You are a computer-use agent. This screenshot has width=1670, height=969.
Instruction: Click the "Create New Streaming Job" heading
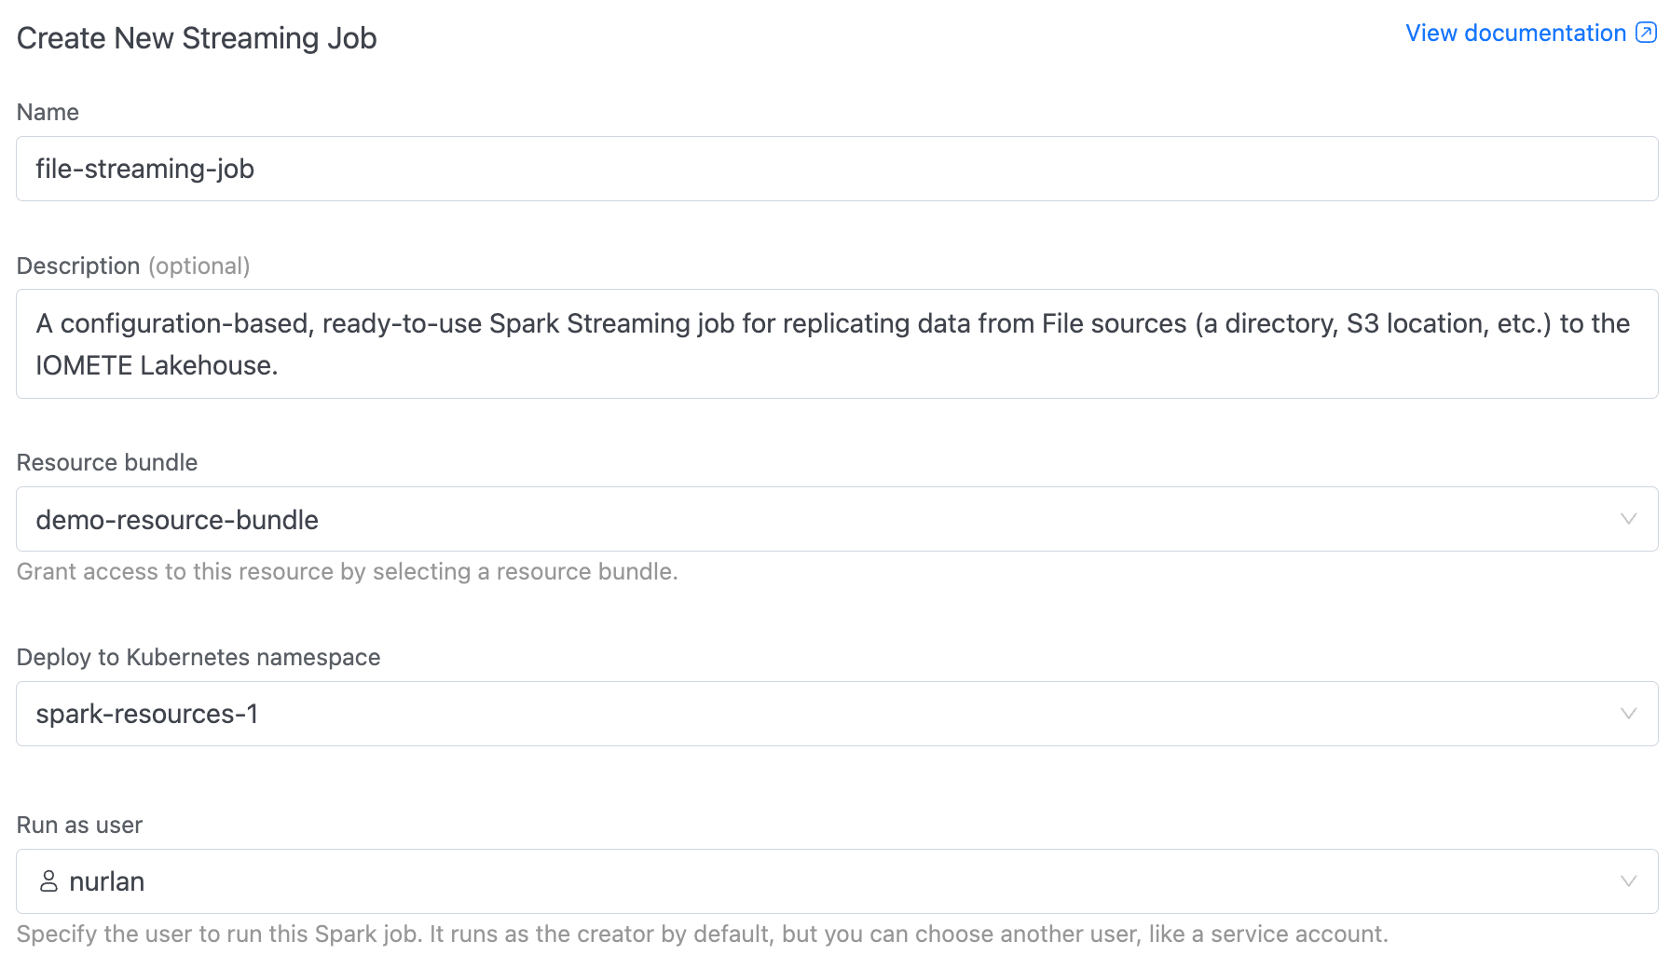pyautogui.click(x=197, y=38)
